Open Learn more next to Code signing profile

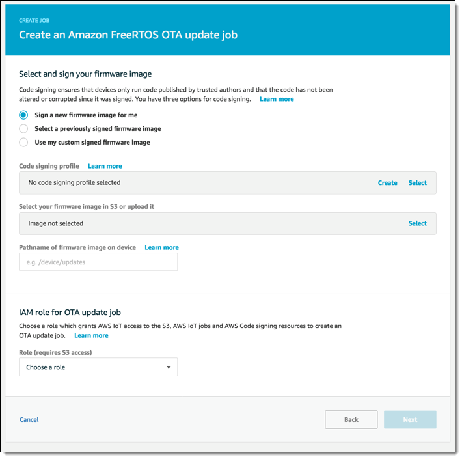pos(105,166)
